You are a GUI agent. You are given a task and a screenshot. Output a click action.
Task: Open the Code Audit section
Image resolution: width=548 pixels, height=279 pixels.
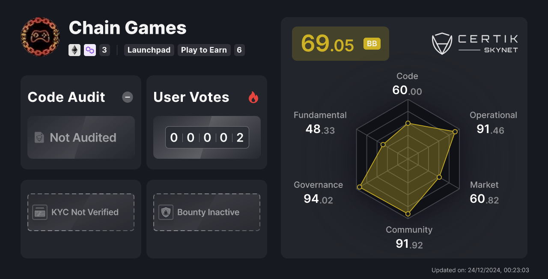click(x=66, y=97)
